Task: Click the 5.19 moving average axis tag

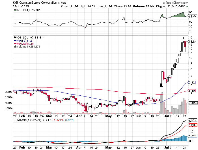Action: [192, 91]
